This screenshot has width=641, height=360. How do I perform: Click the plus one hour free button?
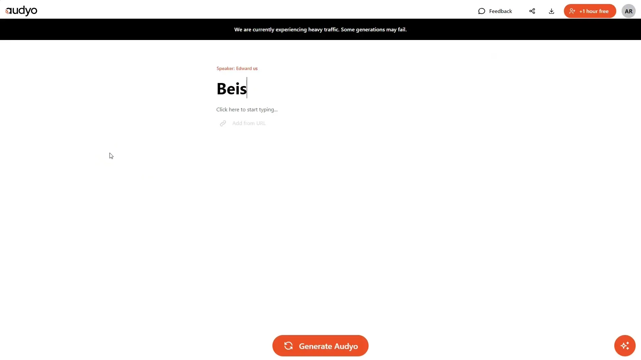590,11
